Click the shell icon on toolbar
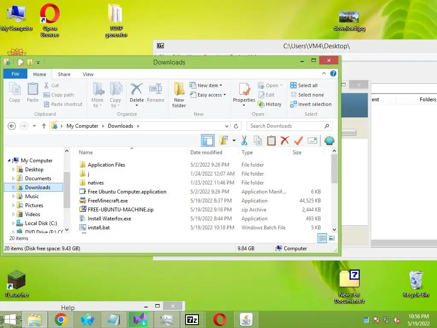The image size is (437, 328). pyautogui.click(x=329, y=141)
